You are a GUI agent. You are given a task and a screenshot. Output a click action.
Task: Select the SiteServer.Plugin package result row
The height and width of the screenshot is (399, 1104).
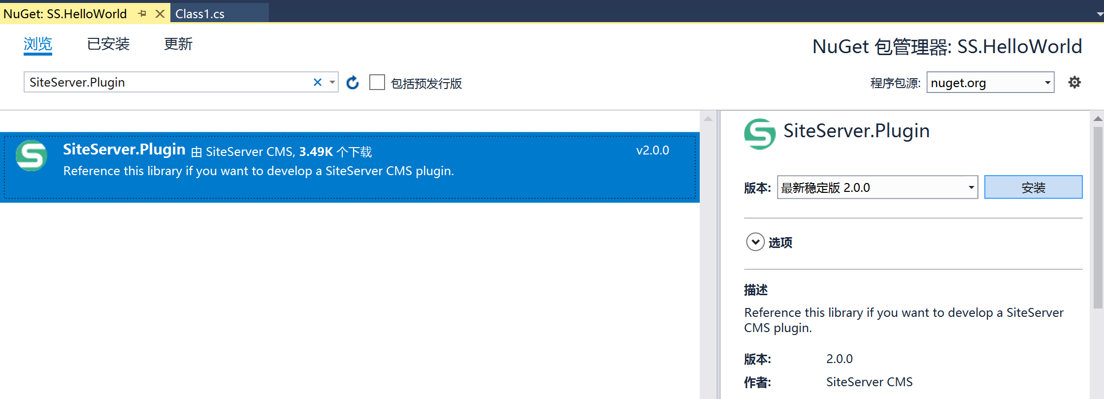click(x=350, y=167)
